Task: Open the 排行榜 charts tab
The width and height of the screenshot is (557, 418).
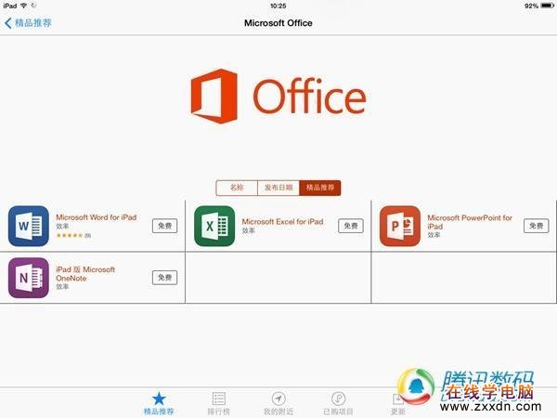Action: [x=218, y=404]
